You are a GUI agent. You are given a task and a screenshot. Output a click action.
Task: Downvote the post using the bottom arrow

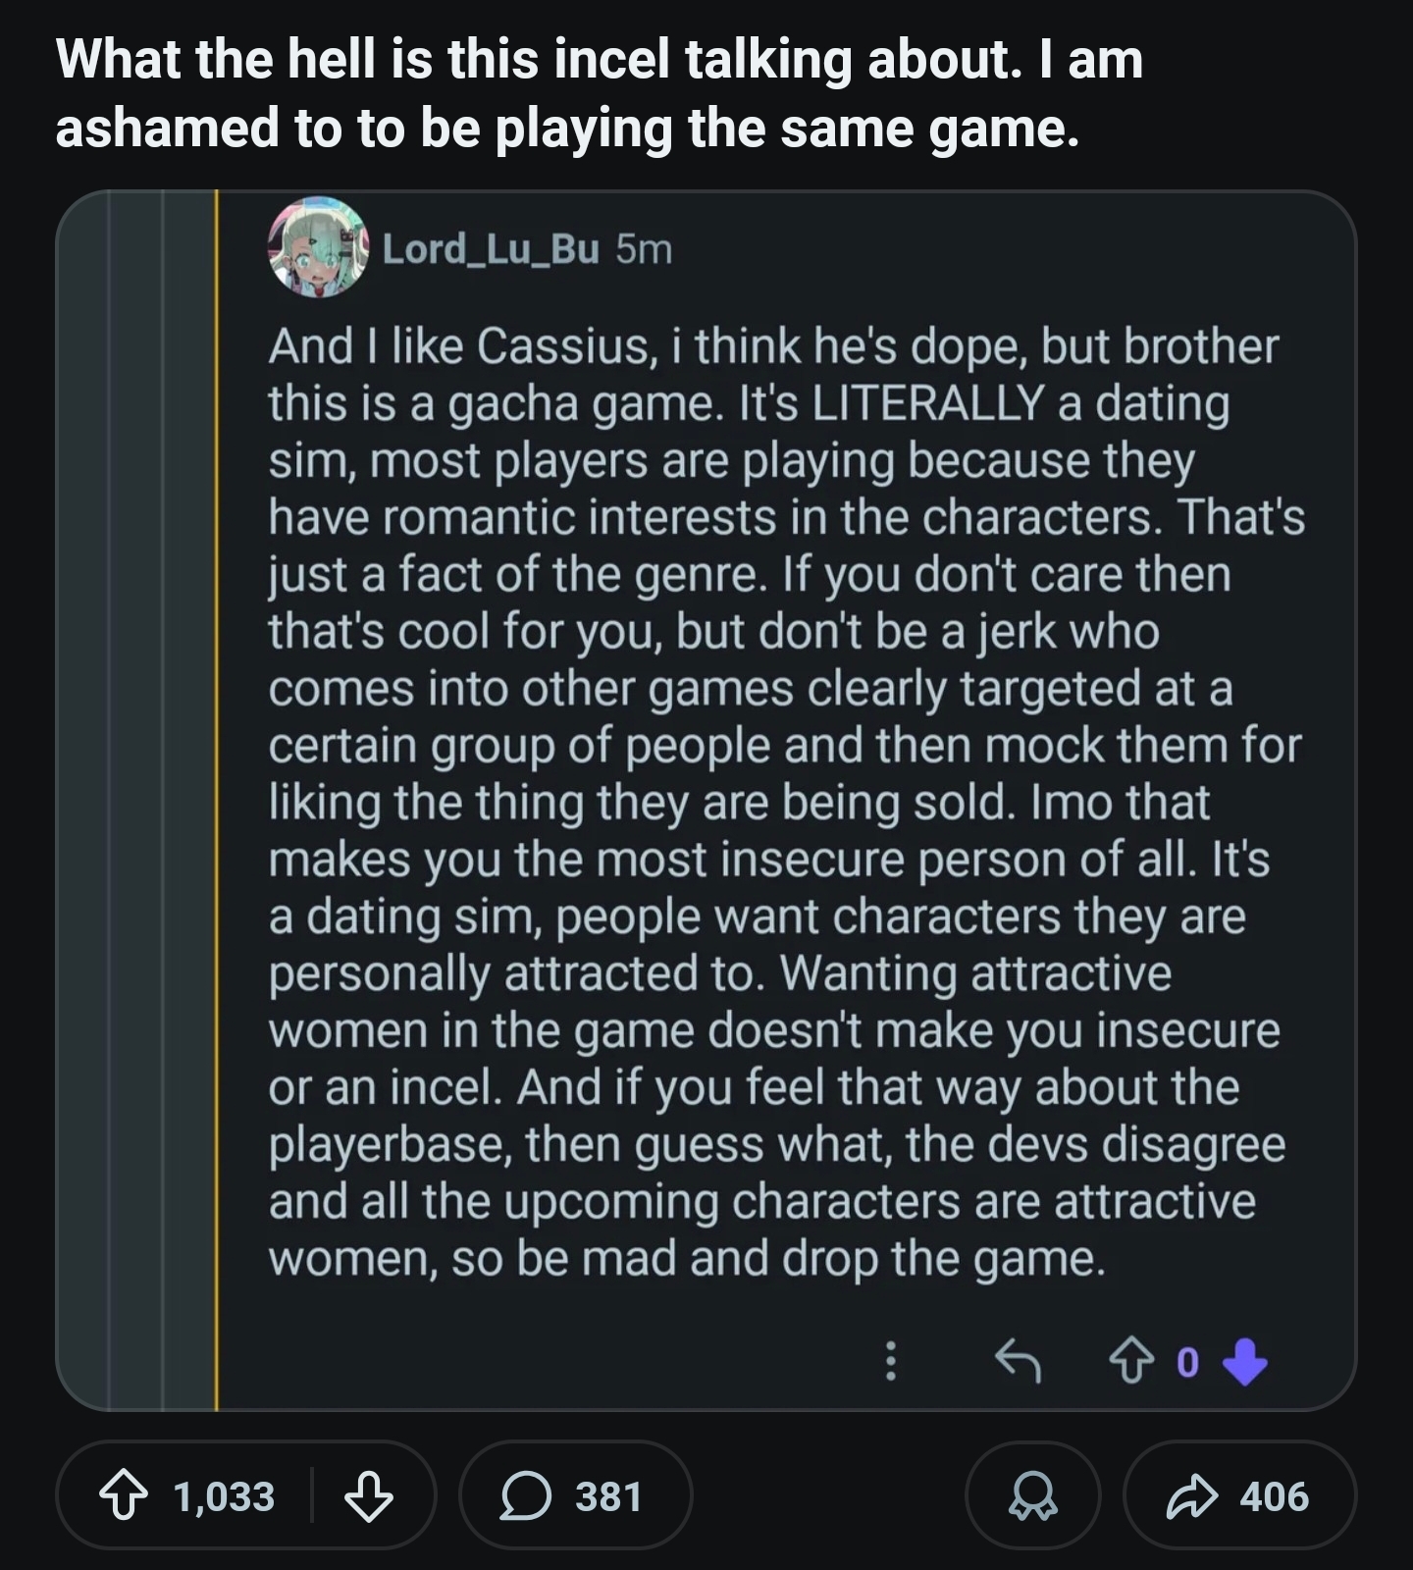tap(369, 1496)
